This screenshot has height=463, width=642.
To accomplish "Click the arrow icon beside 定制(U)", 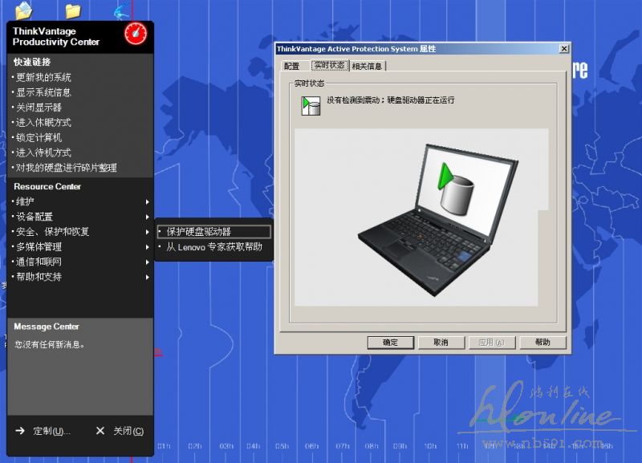I will pyautogui.click(x=19, y=431).
